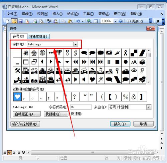Viewport: 167px width, 163px height.
Task: Click the 阅读(R) reading toolbar button
Action: coord(135,21)
